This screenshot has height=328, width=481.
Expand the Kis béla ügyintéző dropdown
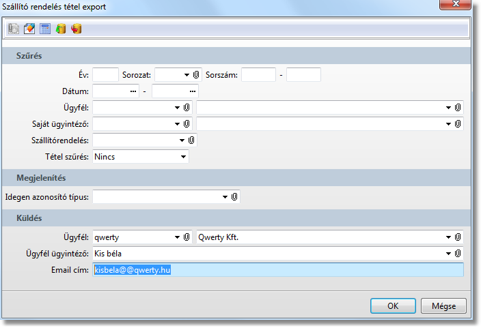[x=448, y=254]
